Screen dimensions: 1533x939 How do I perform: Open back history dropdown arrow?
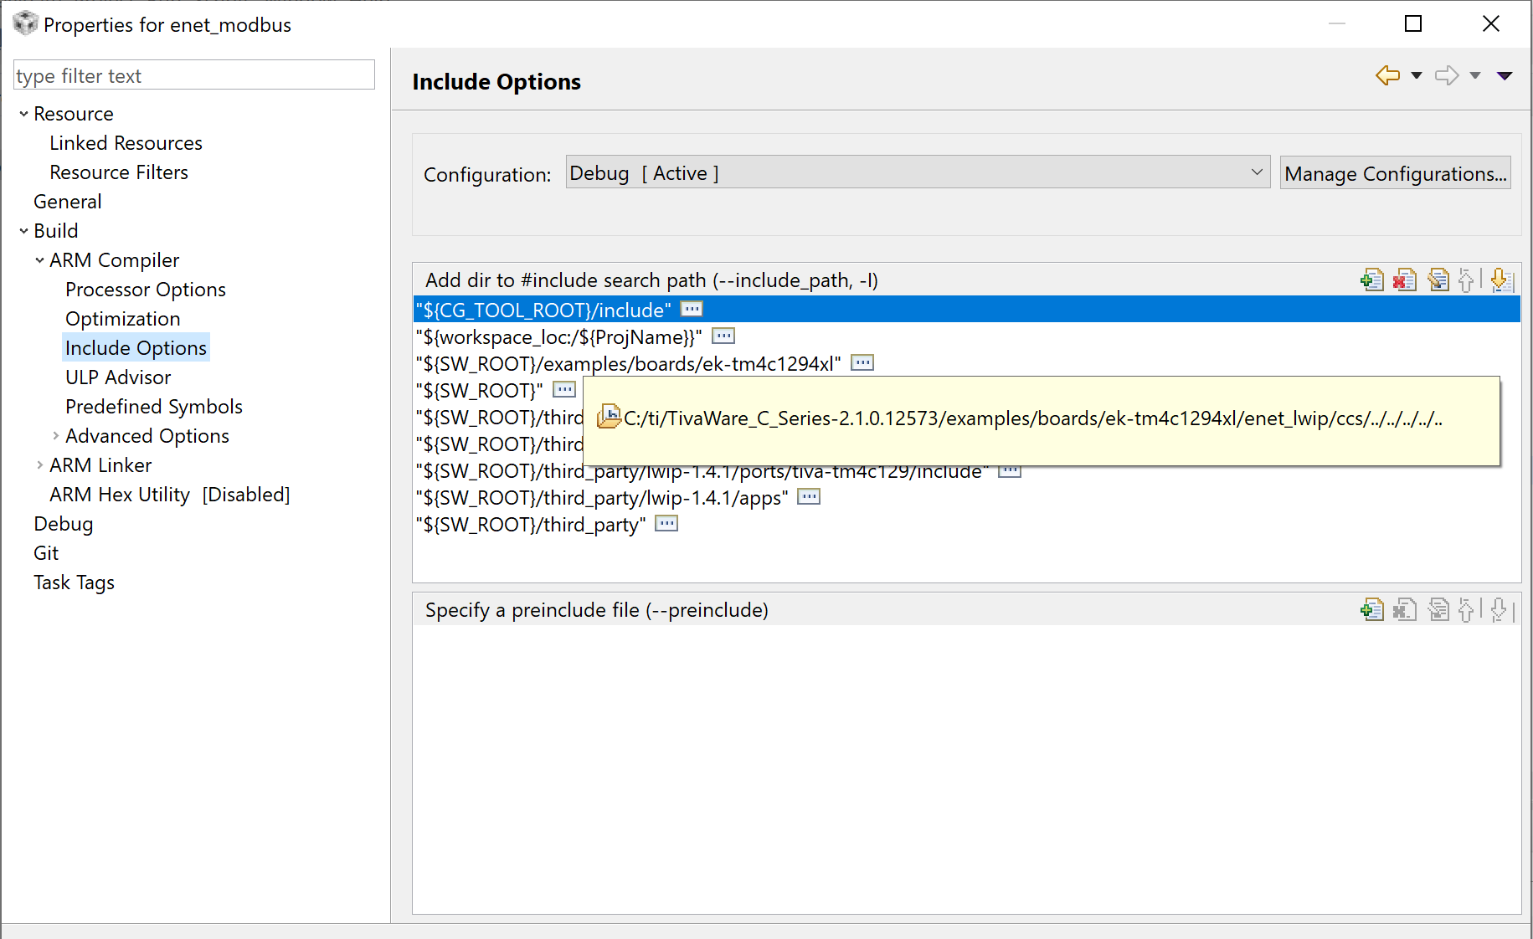1417,75
